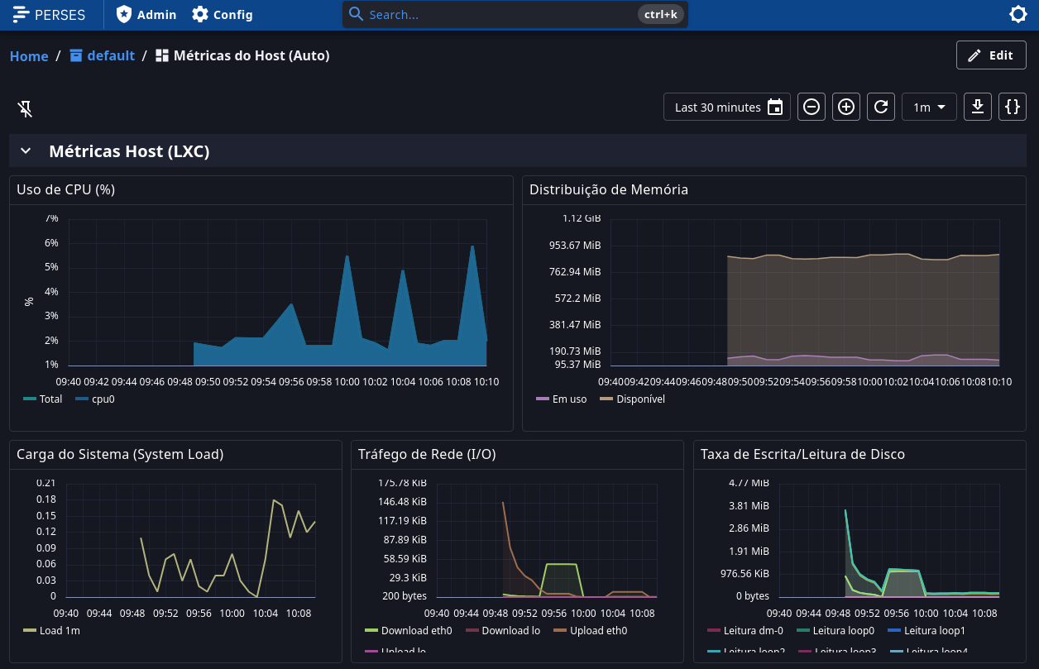Open the theme toggle icon at top right
Image resolution: width=1039 pixels, height=669 pixels.
point(1018,14)
